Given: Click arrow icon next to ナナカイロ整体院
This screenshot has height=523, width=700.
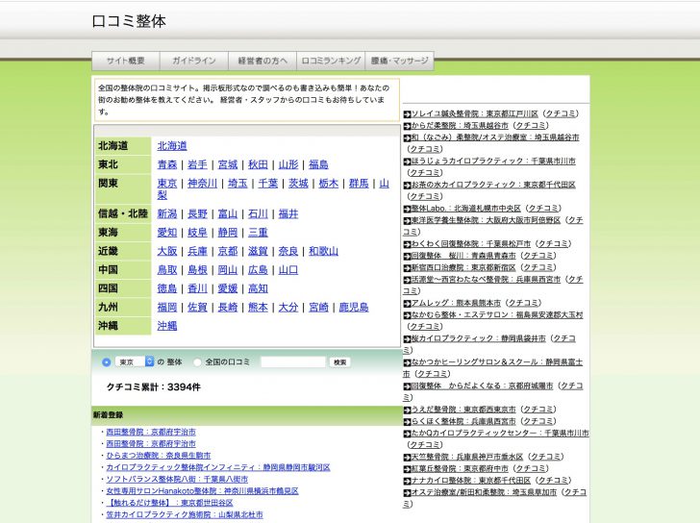Looking at the screenshot, I should pos(407,481).
